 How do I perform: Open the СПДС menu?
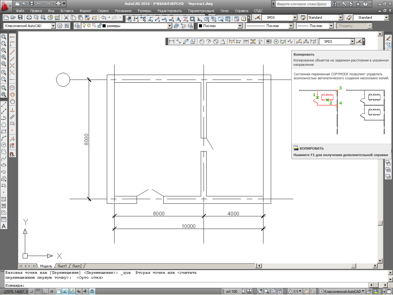258,11
